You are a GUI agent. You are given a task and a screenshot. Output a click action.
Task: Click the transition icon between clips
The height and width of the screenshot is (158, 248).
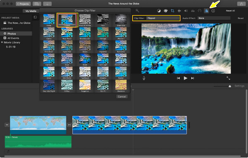(x=69, y=125)
